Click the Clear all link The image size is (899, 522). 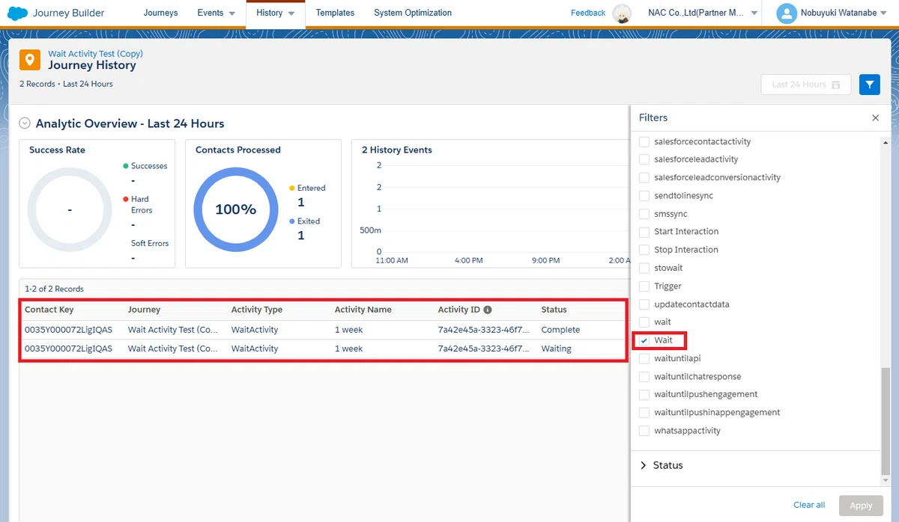click(809, 505)
